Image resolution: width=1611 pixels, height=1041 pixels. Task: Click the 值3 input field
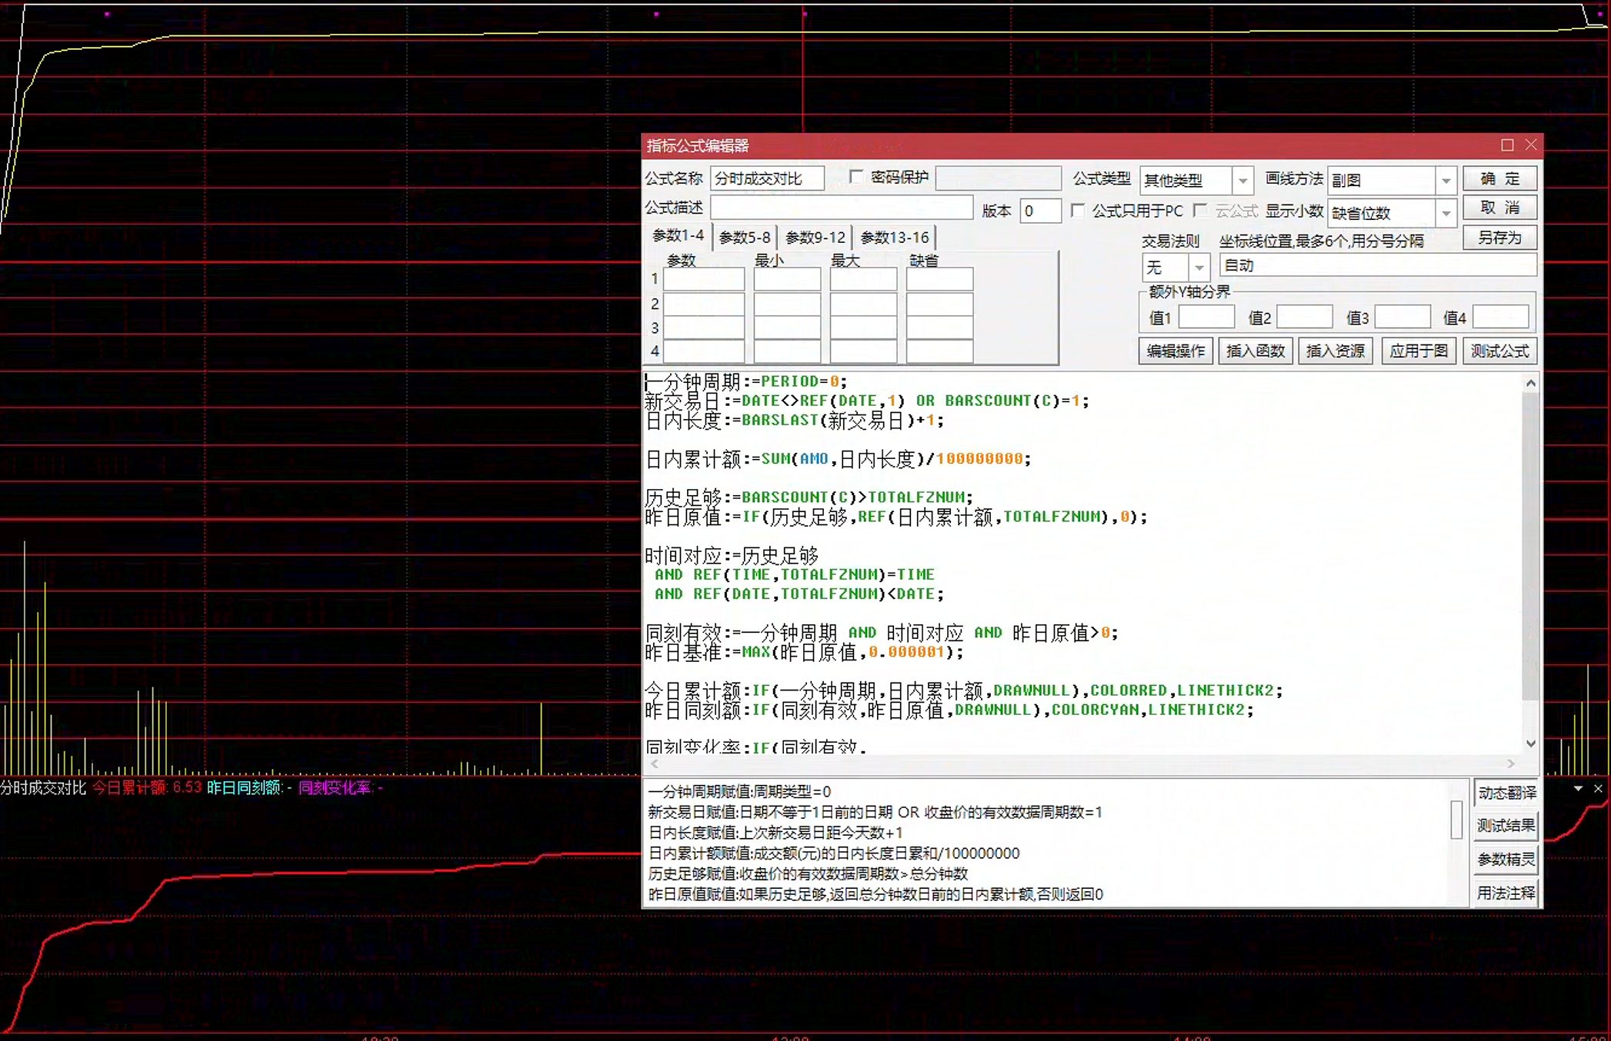coord(1402,317)
